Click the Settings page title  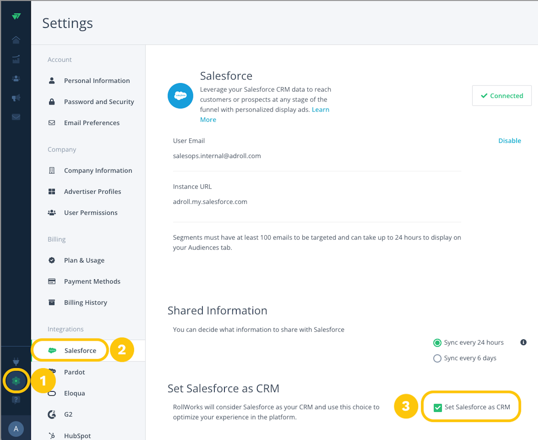click(67, 23)
